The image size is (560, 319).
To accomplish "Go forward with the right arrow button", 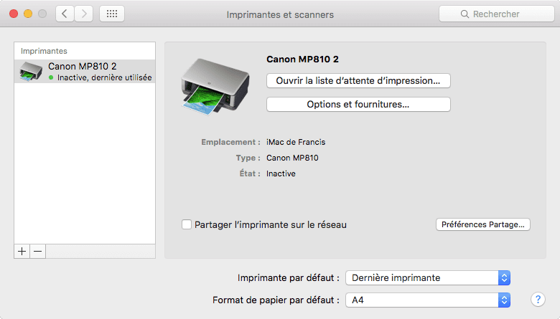I will click(x=84, y=14).
